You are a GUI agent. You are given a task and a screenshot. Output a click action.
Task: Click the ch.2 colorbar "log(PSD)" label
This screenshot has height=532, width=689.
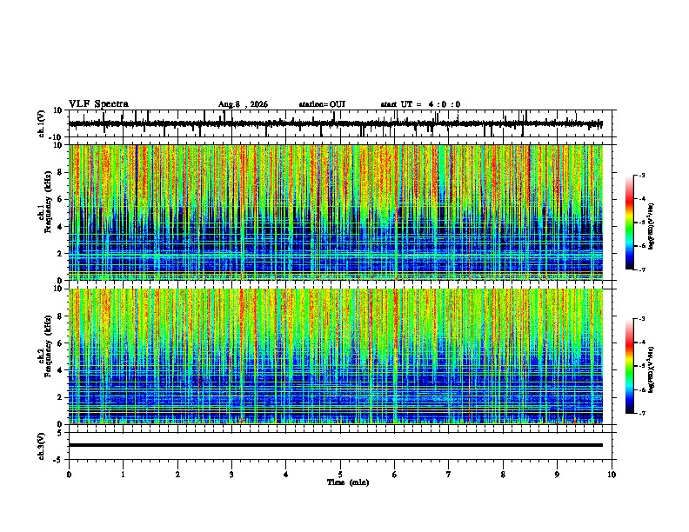652,369
